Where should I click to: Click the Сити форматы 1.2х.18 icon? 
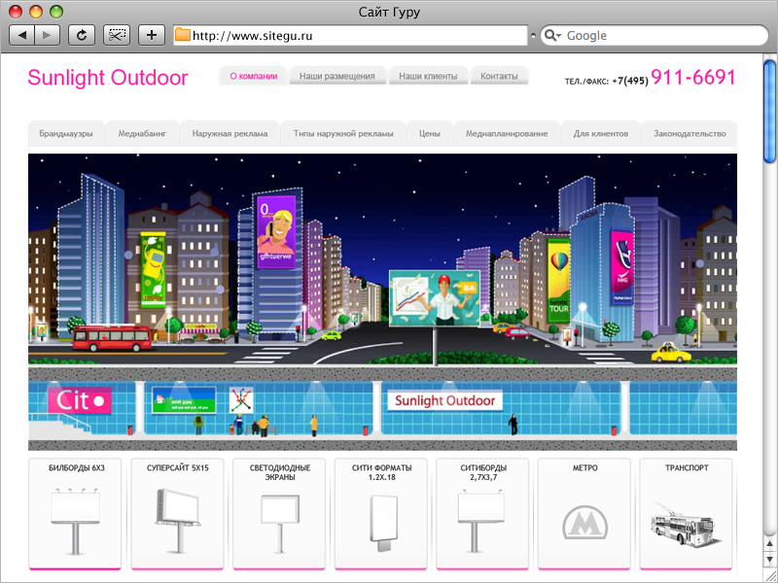point(383,523)
